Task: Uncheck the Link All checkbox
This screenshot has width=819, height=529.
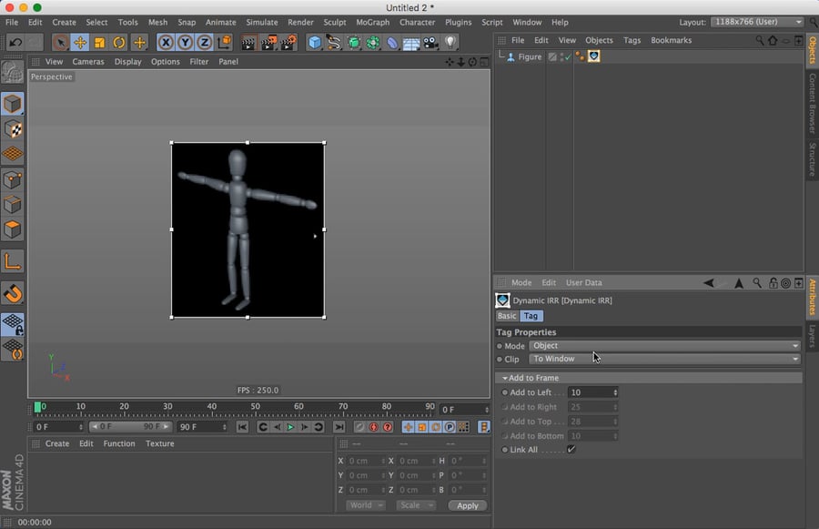Action: 571,449
